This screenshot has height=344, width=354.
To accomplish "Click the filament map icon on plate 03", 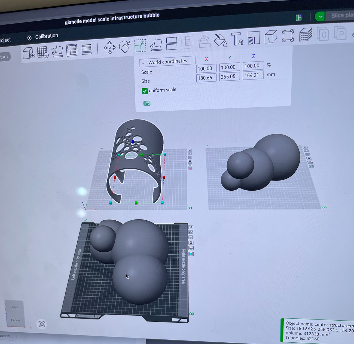I will pyautogui.click(x=191, y=254).
